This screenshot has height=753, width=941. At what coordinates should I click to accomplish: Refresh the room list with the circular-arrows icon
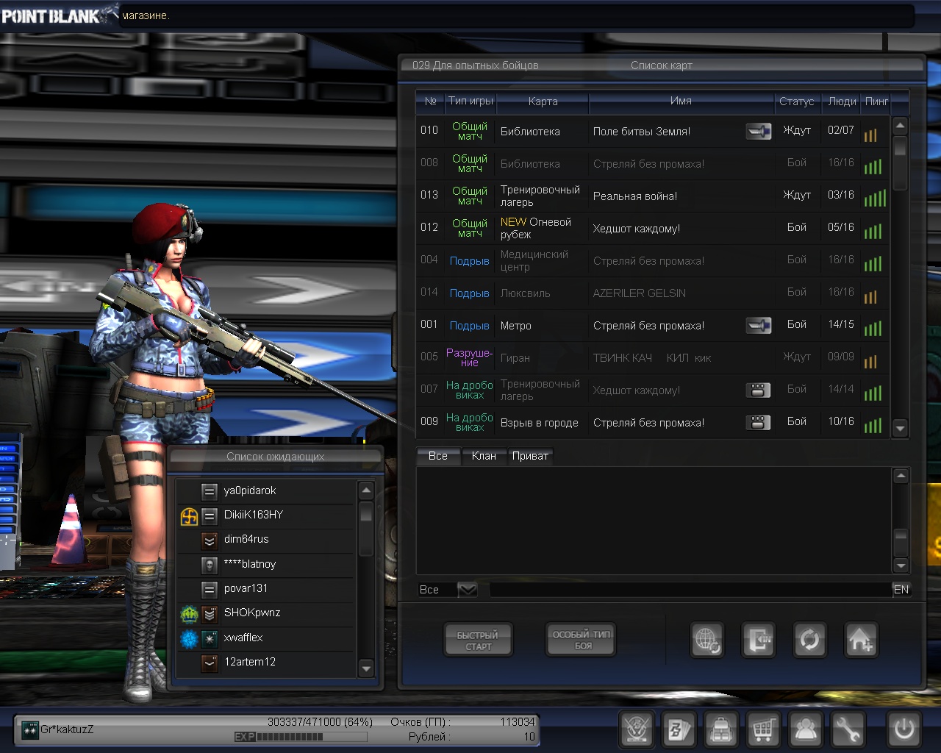coord(809,640)
